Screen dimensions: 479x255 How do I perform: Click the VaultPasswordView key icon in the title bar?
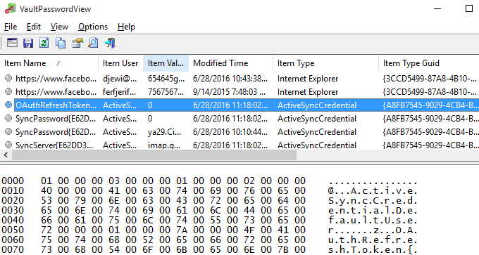pos(10,9)
